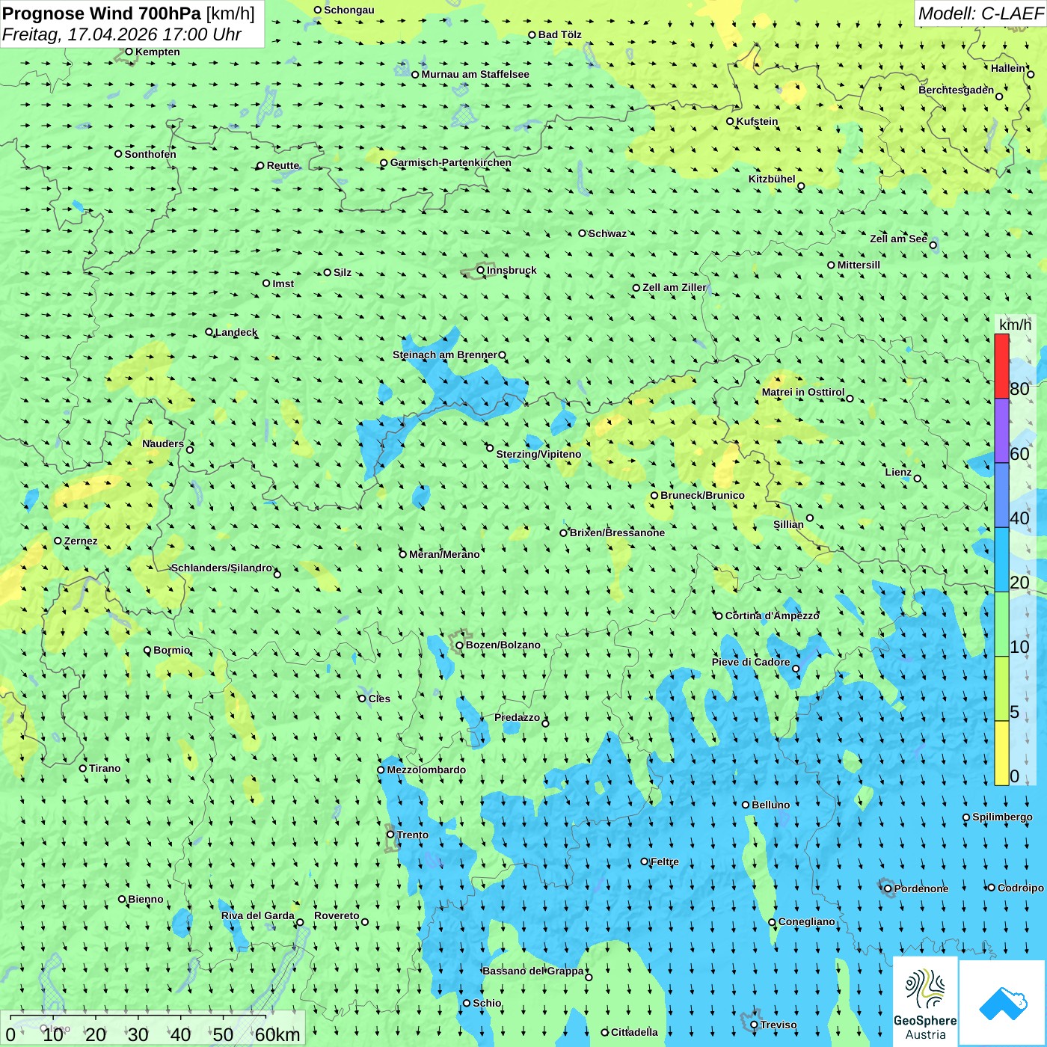
Task: Click the Innsbruck city label
Action: (512, 270)
